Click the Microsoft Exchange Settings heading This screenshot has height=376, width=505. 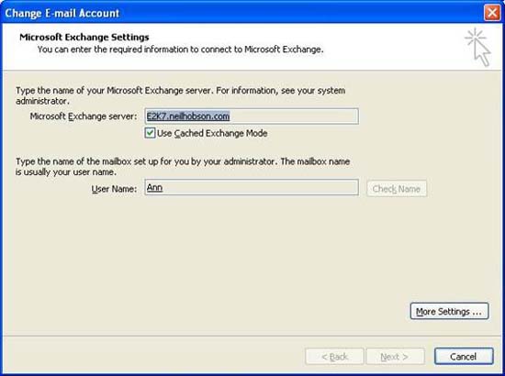click(84, 38)
